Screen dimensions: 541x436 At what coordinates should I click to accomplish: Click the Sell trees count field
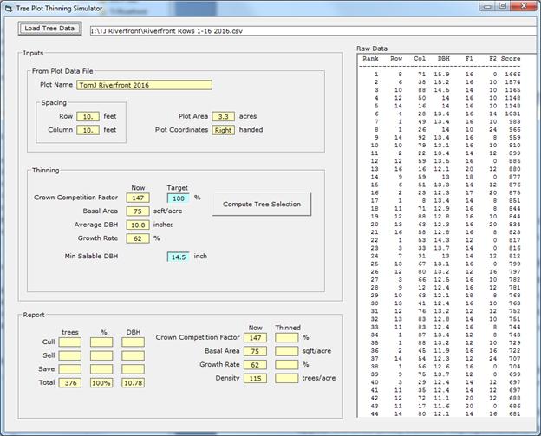click(70, 355)
